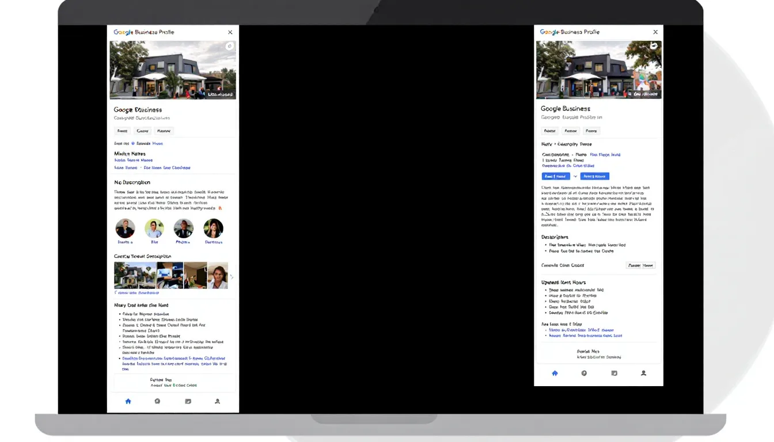Open avatar of man in dark suit
This screenshot has width=774, height=442.
tap(184, 228)
